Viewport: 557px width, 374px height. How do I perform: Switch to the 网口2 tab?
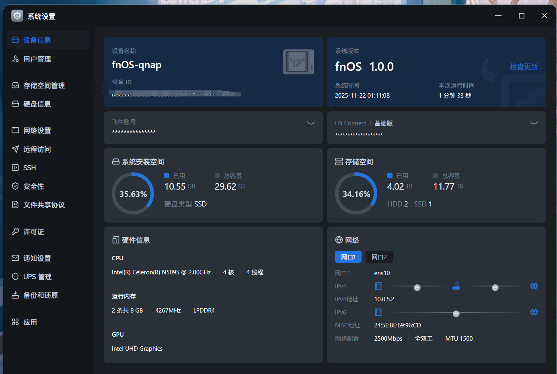pyautogui.click(x=379, y=257)
